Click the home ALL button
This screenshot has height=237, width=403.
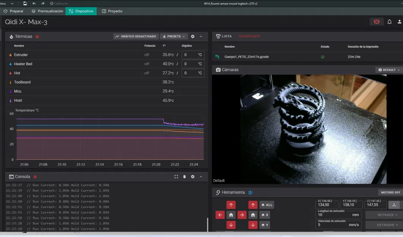point(266,205)
